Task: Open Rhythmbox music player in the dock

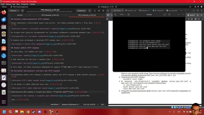Action: point(4,34)
